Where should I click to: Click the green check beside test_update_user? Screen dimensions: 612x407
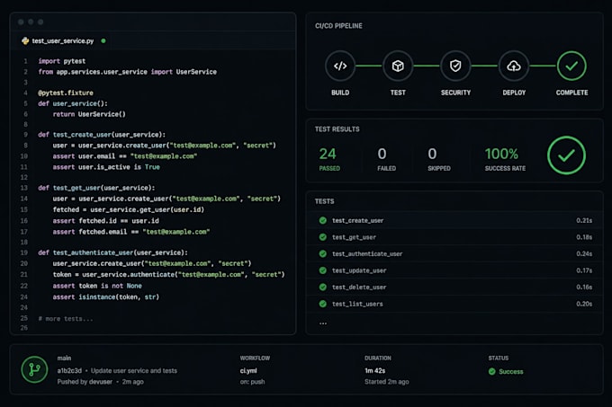(323, 270)
